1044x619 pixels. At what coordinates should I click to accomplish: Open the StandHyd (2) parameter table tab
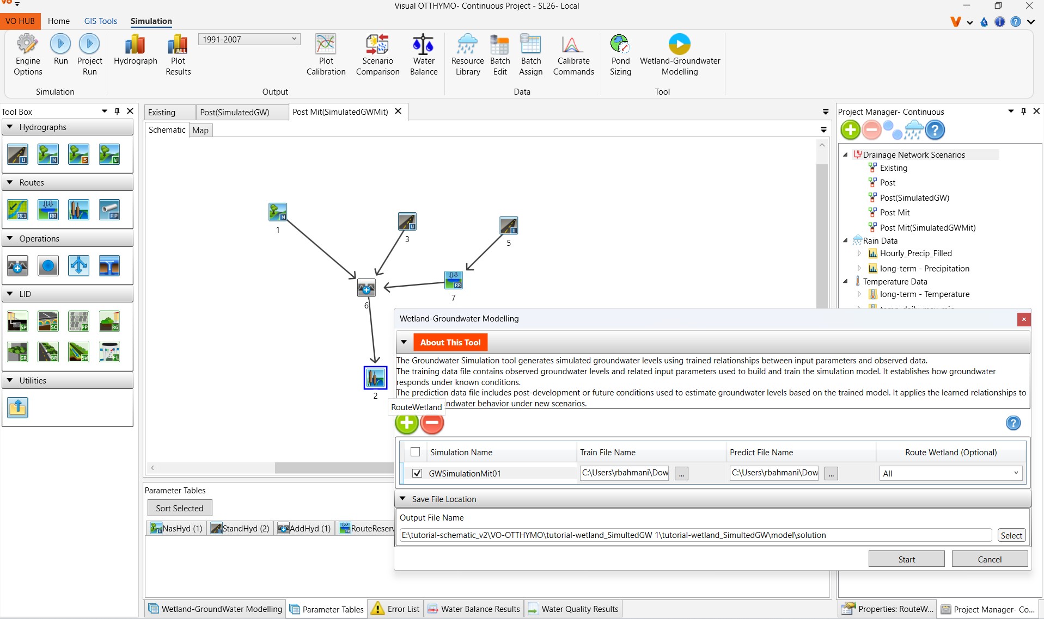[240, 528]
